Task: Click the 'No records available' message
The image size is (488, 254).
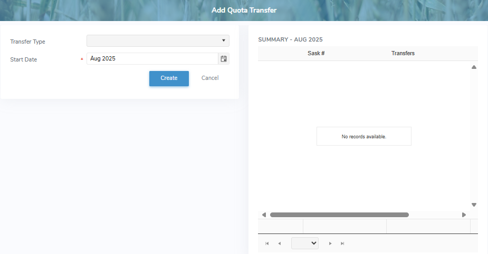Action: [x=364, y=137]
